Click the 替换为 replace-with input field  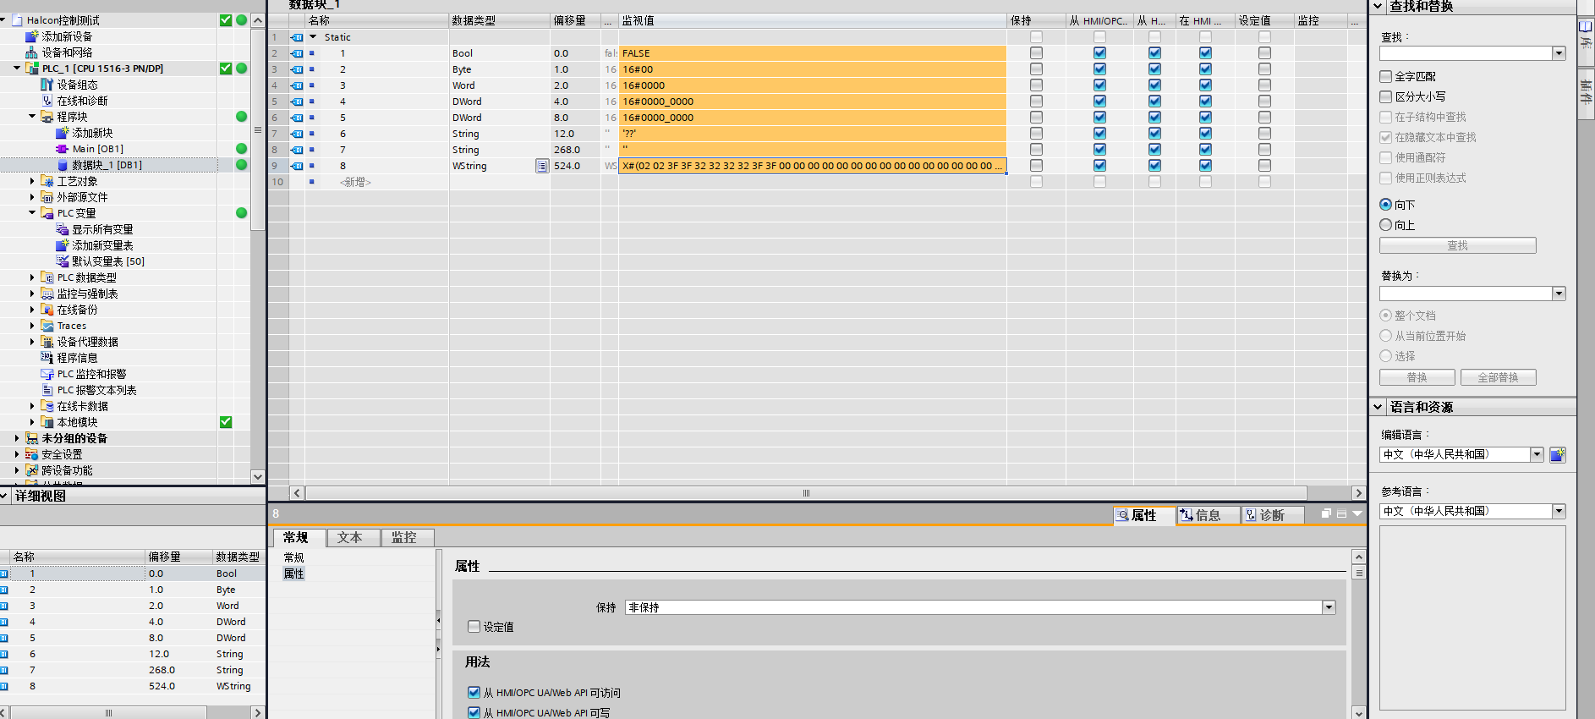point(1466,294)
